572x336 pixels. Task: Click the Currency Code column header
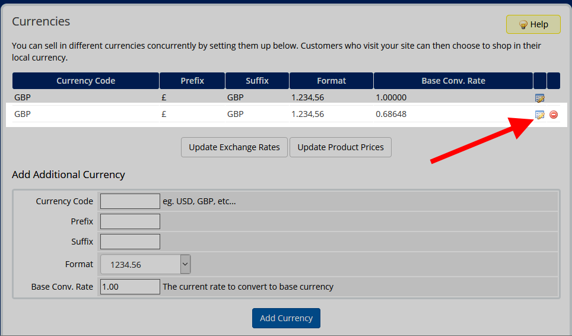point(86,81)
